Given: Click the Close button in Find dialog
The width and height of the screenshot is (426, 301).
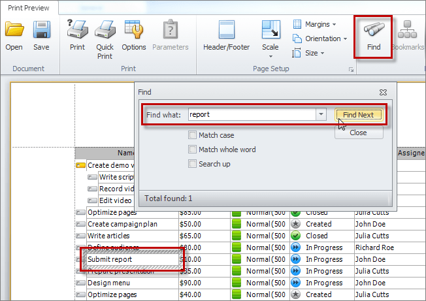Looking at the screenshot, I should pyautogui.click(x=358, y=133).
